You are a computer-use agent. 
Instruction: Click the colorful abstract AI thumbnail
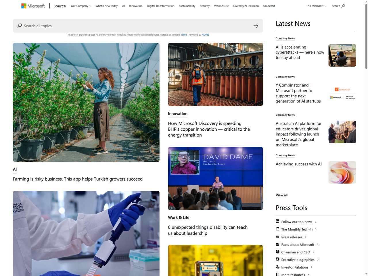point(342,172)
